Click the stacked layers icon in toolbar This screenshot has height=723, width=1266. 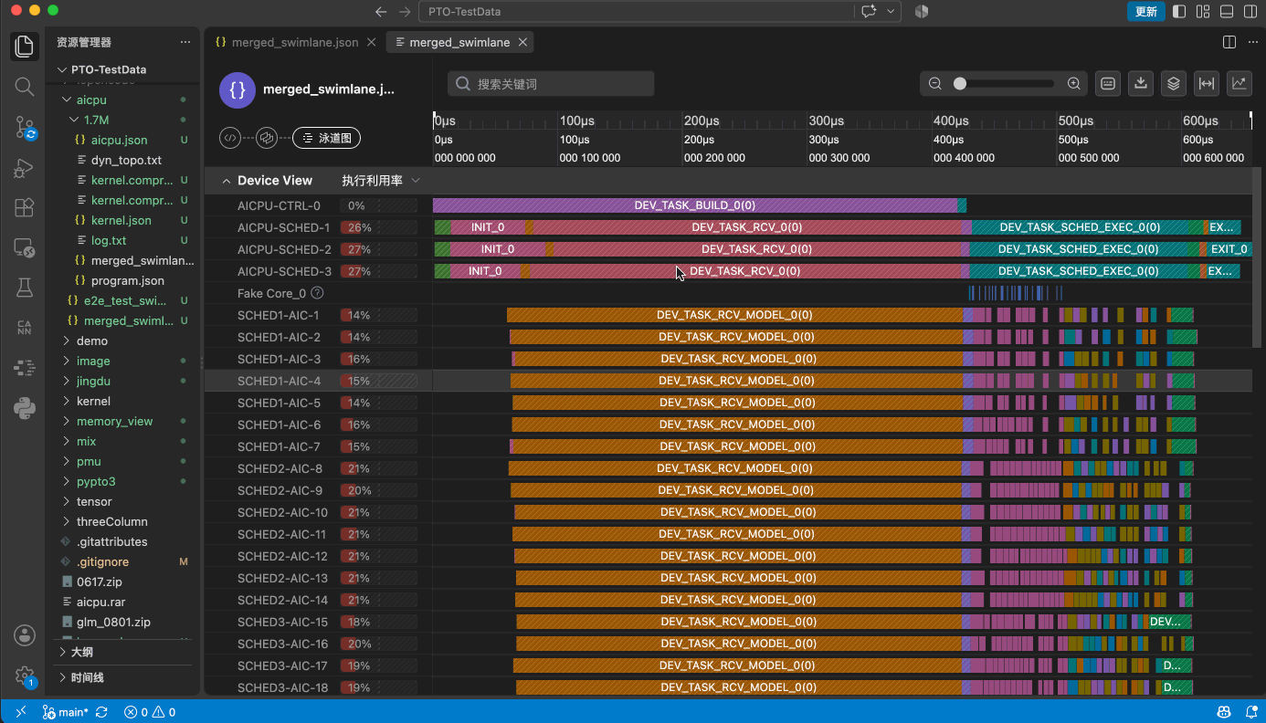point(1174,83)
